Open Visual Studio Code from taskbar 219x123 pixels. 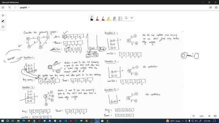click(x=65, y=121)
